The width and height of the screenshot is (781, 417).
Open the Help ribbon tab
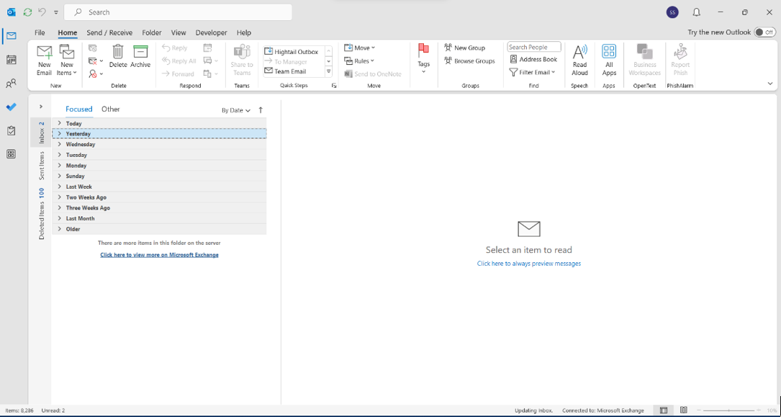point(244,32)
